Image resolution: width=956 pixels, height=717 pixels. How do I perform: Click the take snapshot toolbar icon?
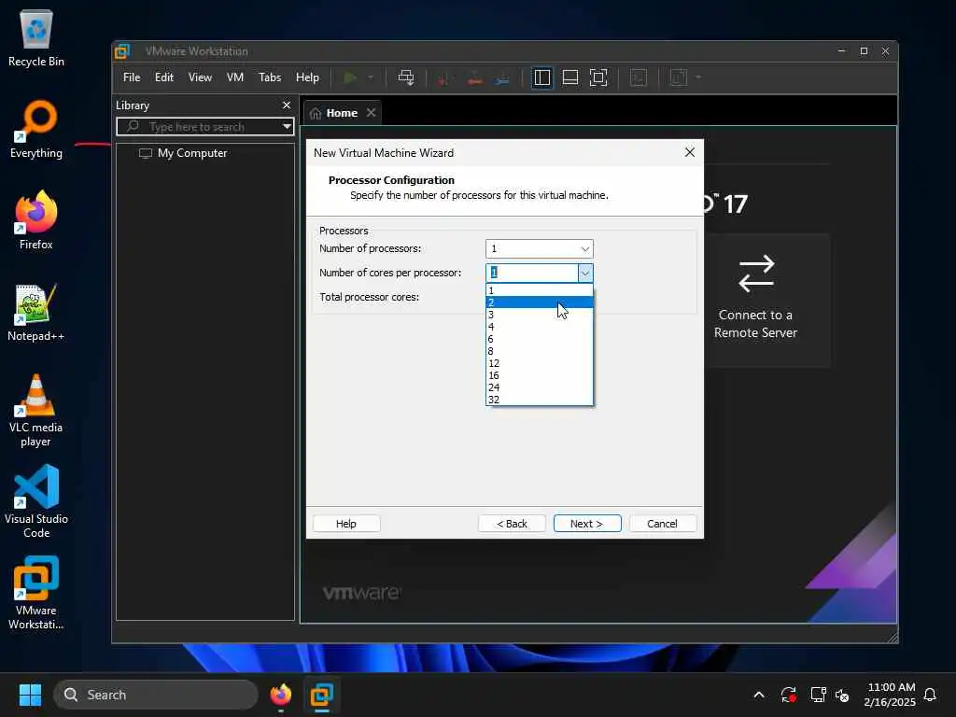[x=443, y=77]
